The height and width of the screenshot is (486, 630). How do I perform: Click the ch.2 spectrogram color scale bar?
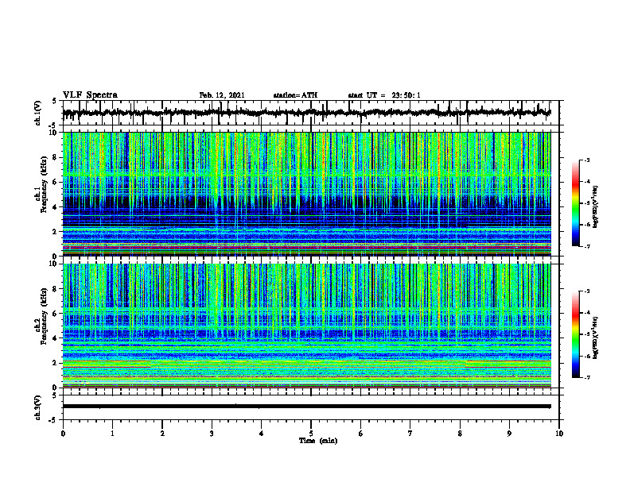(575, 334)
